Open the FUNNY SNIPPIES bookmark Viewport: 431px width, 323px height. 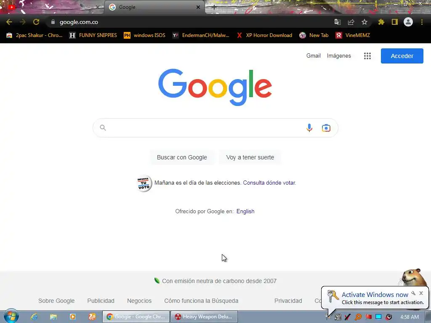93,35
